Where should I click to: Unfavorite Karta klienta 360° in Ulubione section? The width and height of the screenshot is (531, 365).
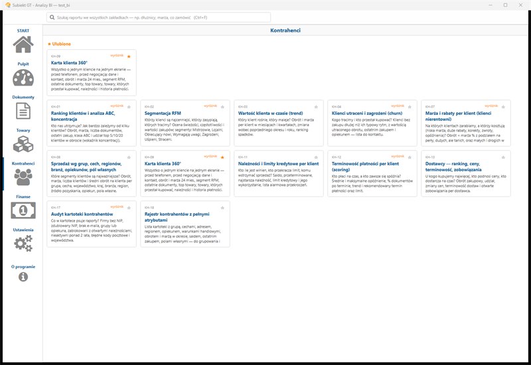point(129,56)
